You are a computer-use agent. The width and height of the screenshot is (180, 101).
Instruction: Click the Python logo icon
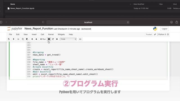tap(155, 29)
